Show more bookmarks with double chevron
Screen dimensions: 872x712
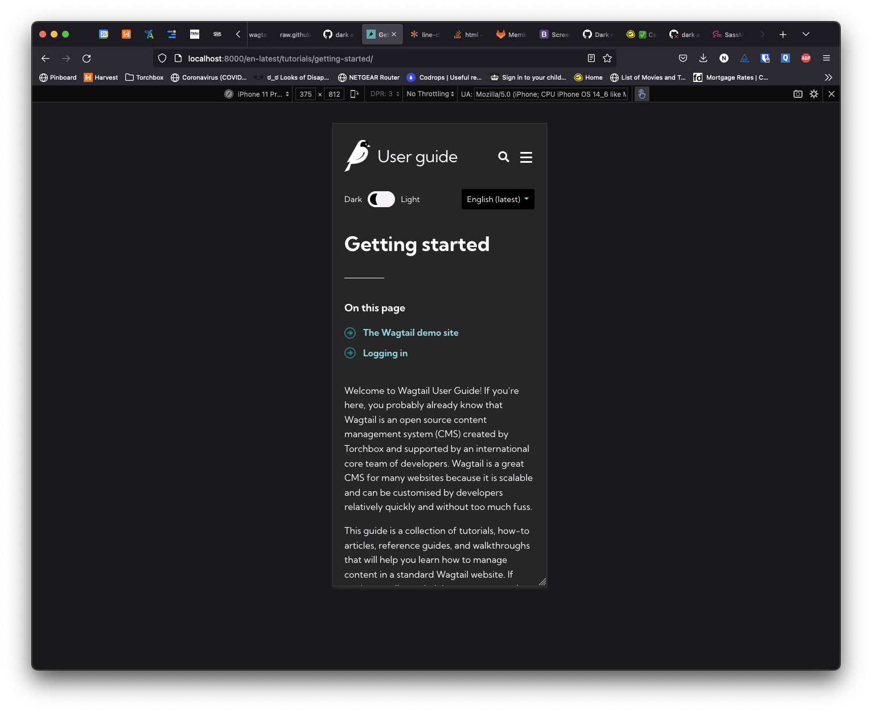click(x=828, y=77)
